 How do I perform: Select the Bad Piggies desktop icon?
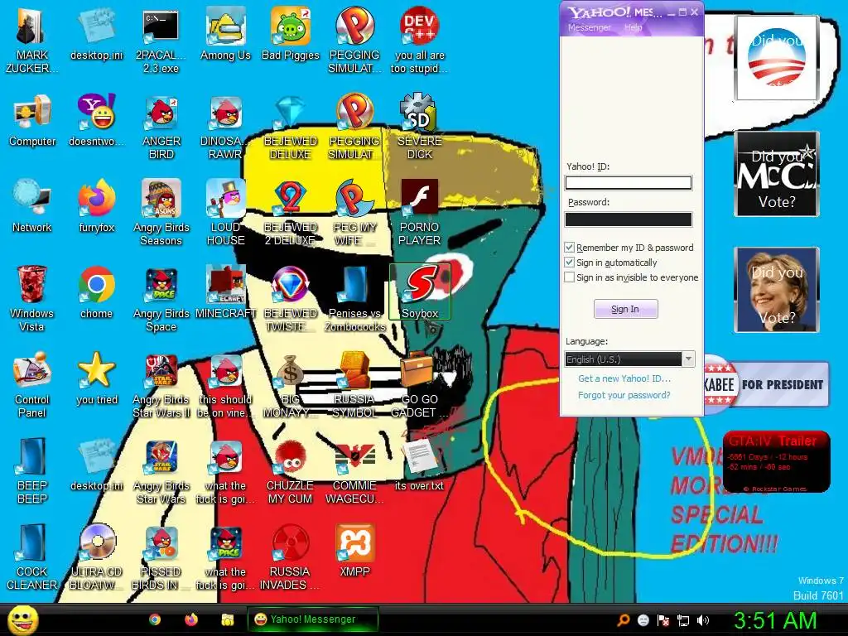pos(291,33)
